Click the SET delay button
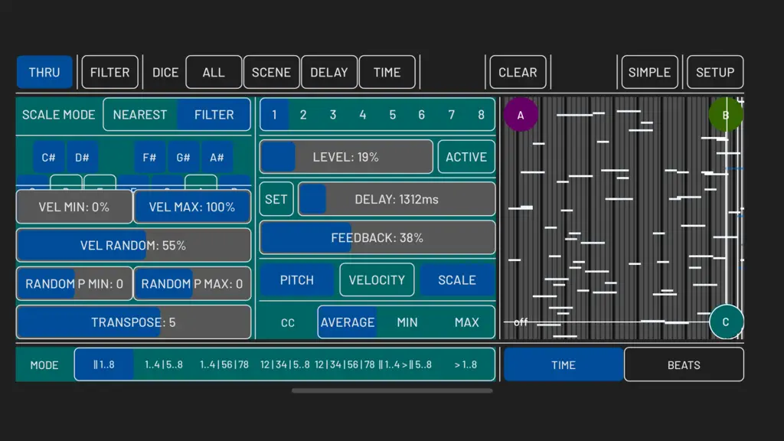This screenshot has height=441, width=784. coord(276,199)
